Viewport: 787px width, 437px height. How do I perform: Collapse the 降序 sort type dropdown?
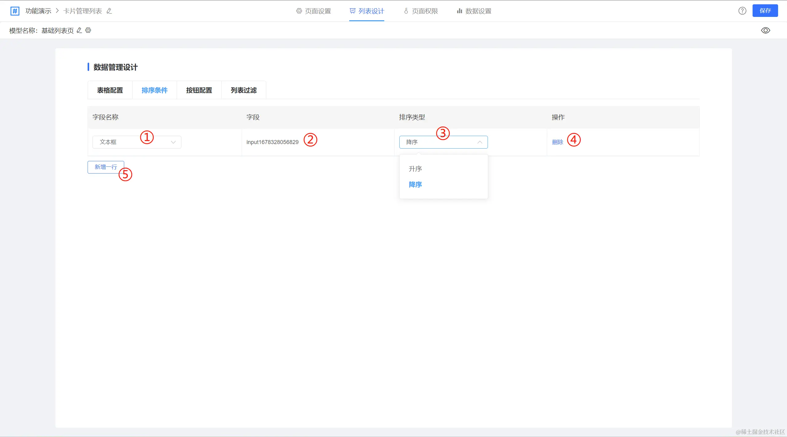click(443, 142)
